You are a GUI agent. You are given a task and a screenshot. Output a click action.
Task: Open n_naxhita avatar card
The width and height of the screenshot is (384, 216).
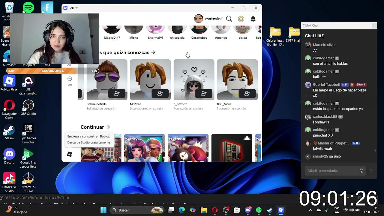(194, 79)
